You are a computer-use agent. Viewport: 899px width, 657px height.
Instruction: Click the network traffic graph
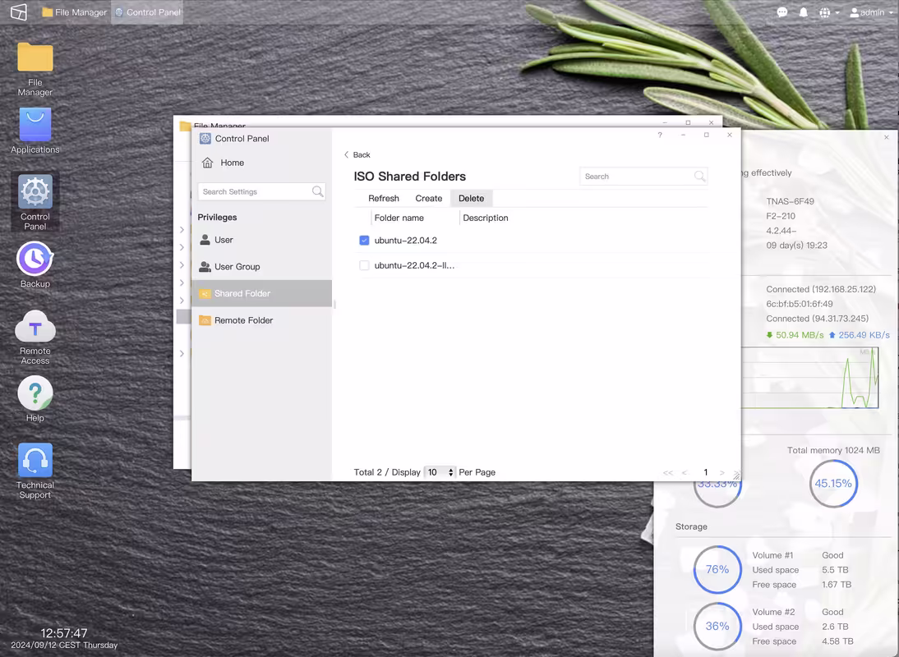coord(809,378)
